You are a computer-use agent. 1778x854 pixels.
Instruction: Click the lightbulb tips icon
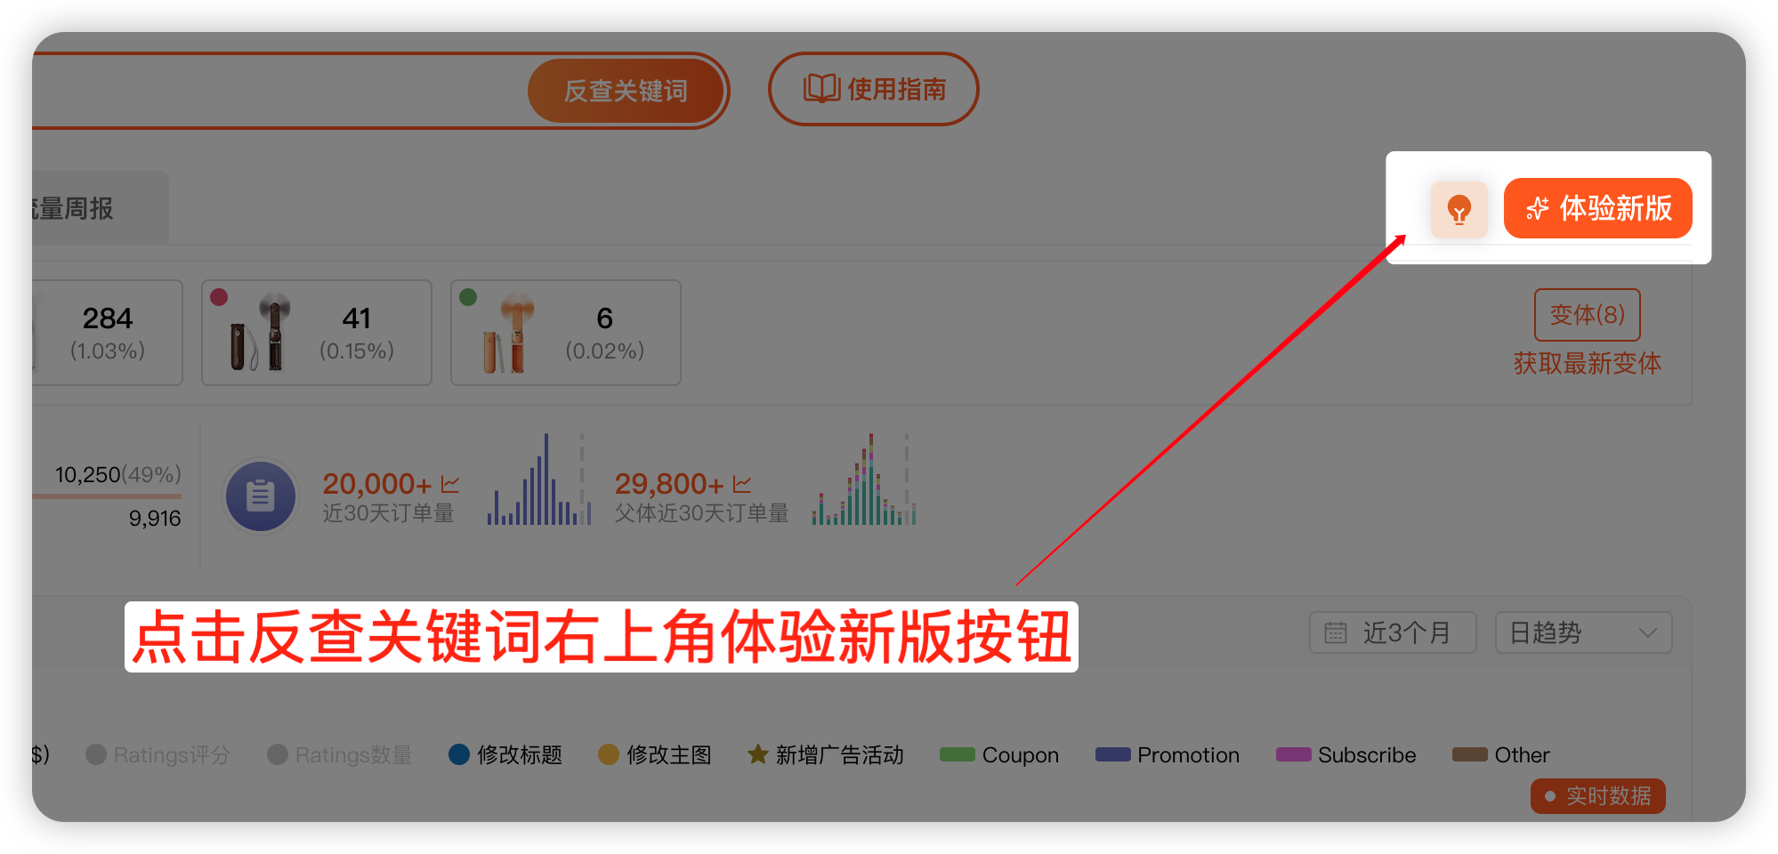[1459, 210]
